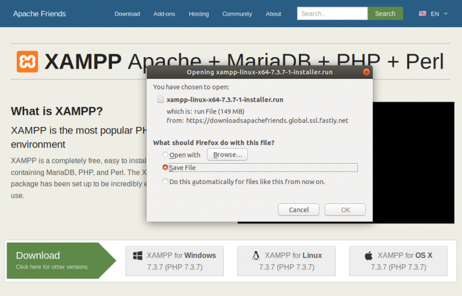Click the fastly.net source URL text
This screenshot has width=462, height=296.
(267, 120)
